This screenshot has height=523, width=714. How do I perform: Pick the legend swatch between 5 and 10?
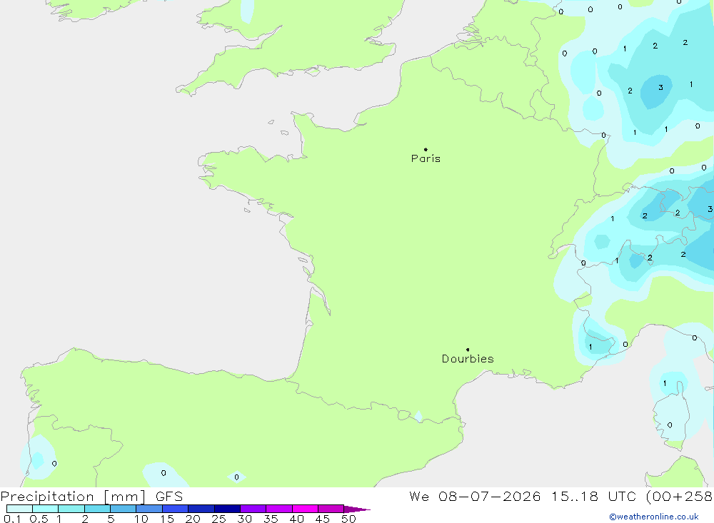(124, 509)
